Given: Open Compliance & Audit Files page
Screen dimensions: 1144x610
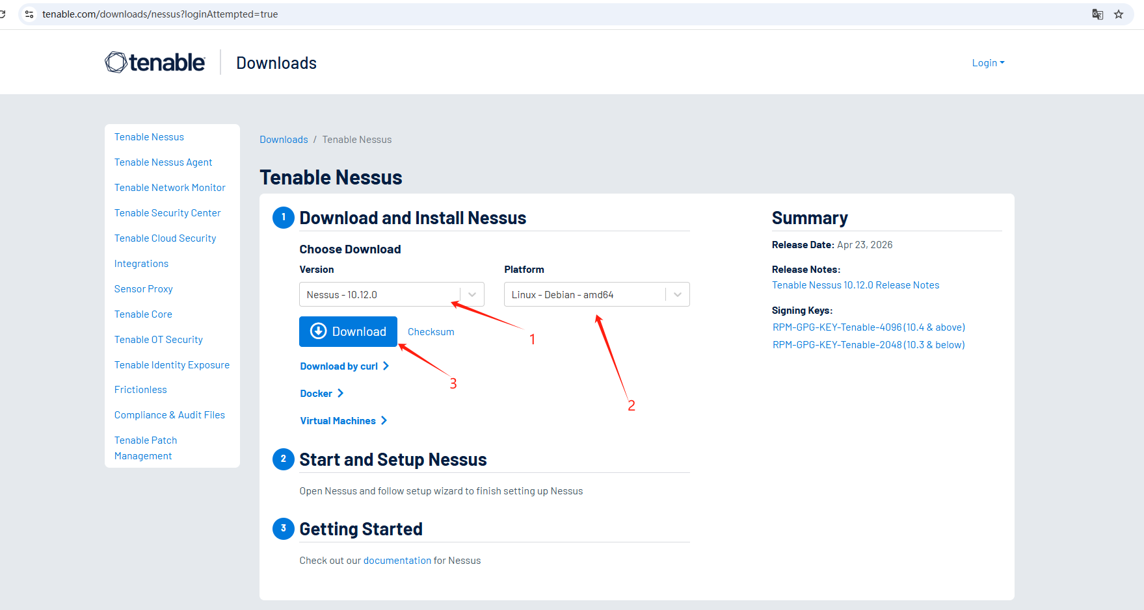Looking at the screenshot, I should point(170,415).
